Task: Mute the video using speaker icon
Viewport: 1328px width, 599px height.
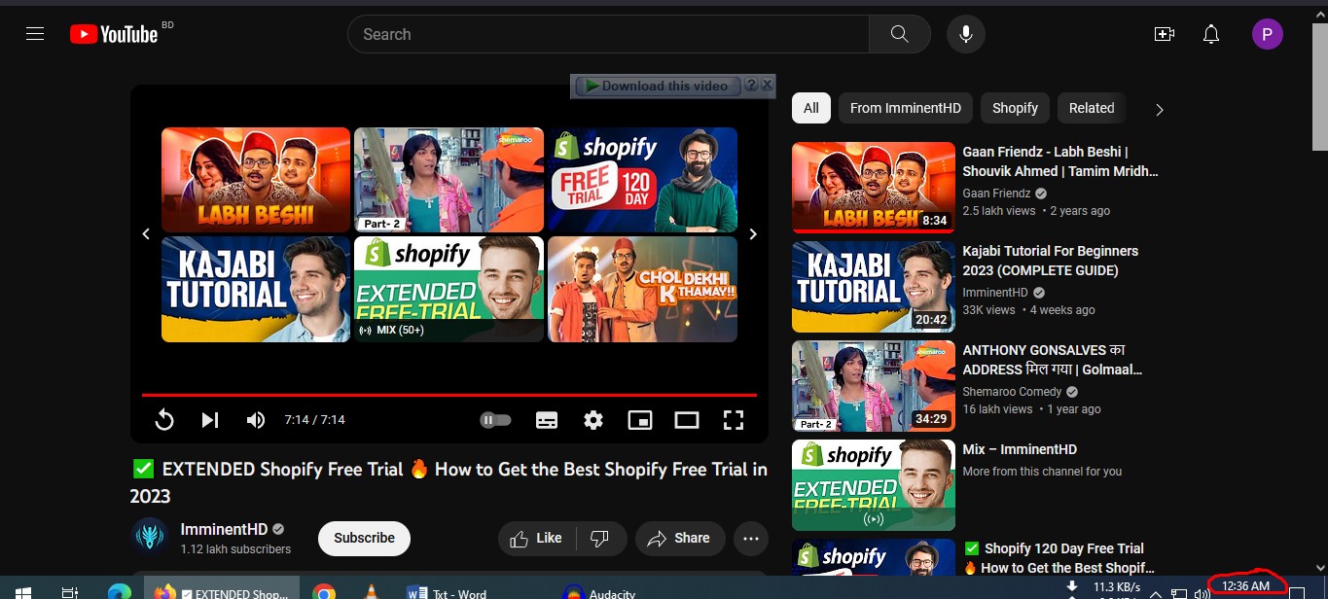Action: [256, 420]
